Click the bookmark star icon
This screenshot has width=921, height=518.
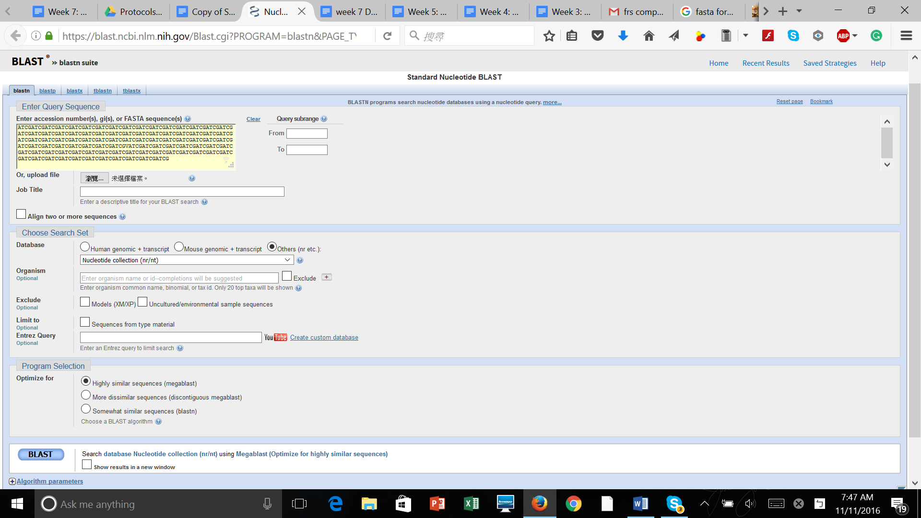tap(549, 36)
